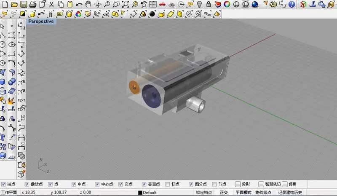
Task: Toggle the 中点 snap checkbox
Action: click(74, 184)
